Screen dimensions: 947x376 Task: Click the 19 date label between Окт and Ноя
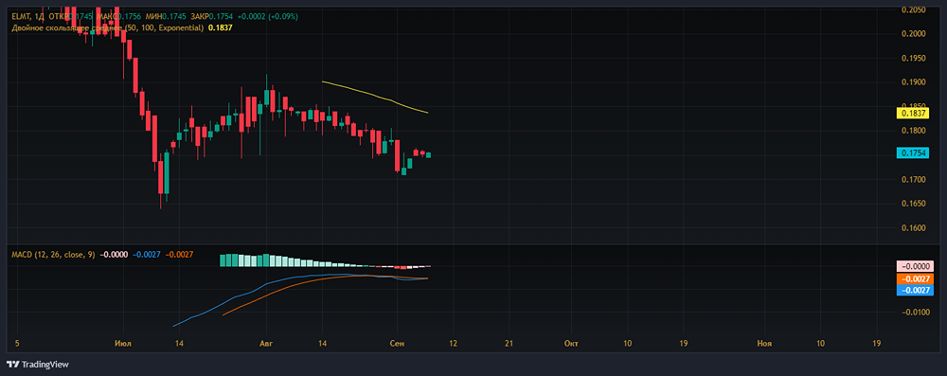click(x=683, y=344)
